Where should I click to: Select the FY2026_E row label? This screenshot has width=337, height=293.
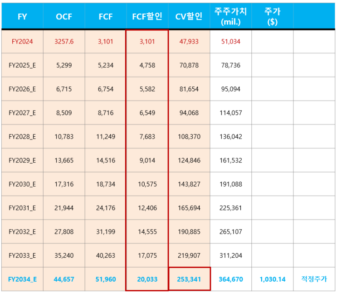[x=22, y=89]
